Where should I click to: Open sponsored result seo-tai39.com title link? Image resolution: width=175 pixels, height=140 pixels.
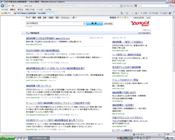click(48, 38)
